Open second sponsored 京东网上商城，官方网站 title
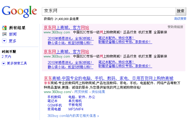 (66, 52)
